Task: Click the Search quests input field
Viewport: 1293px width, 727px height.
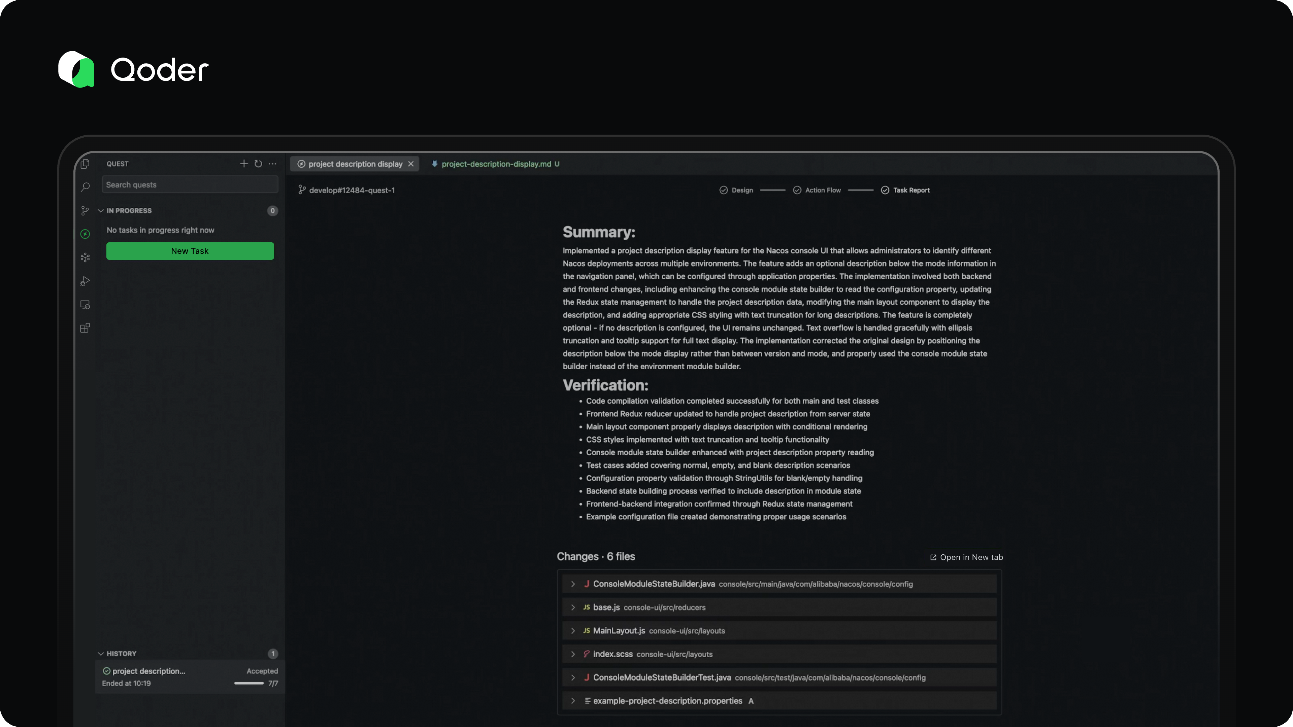Action: (x=190, y=185)
